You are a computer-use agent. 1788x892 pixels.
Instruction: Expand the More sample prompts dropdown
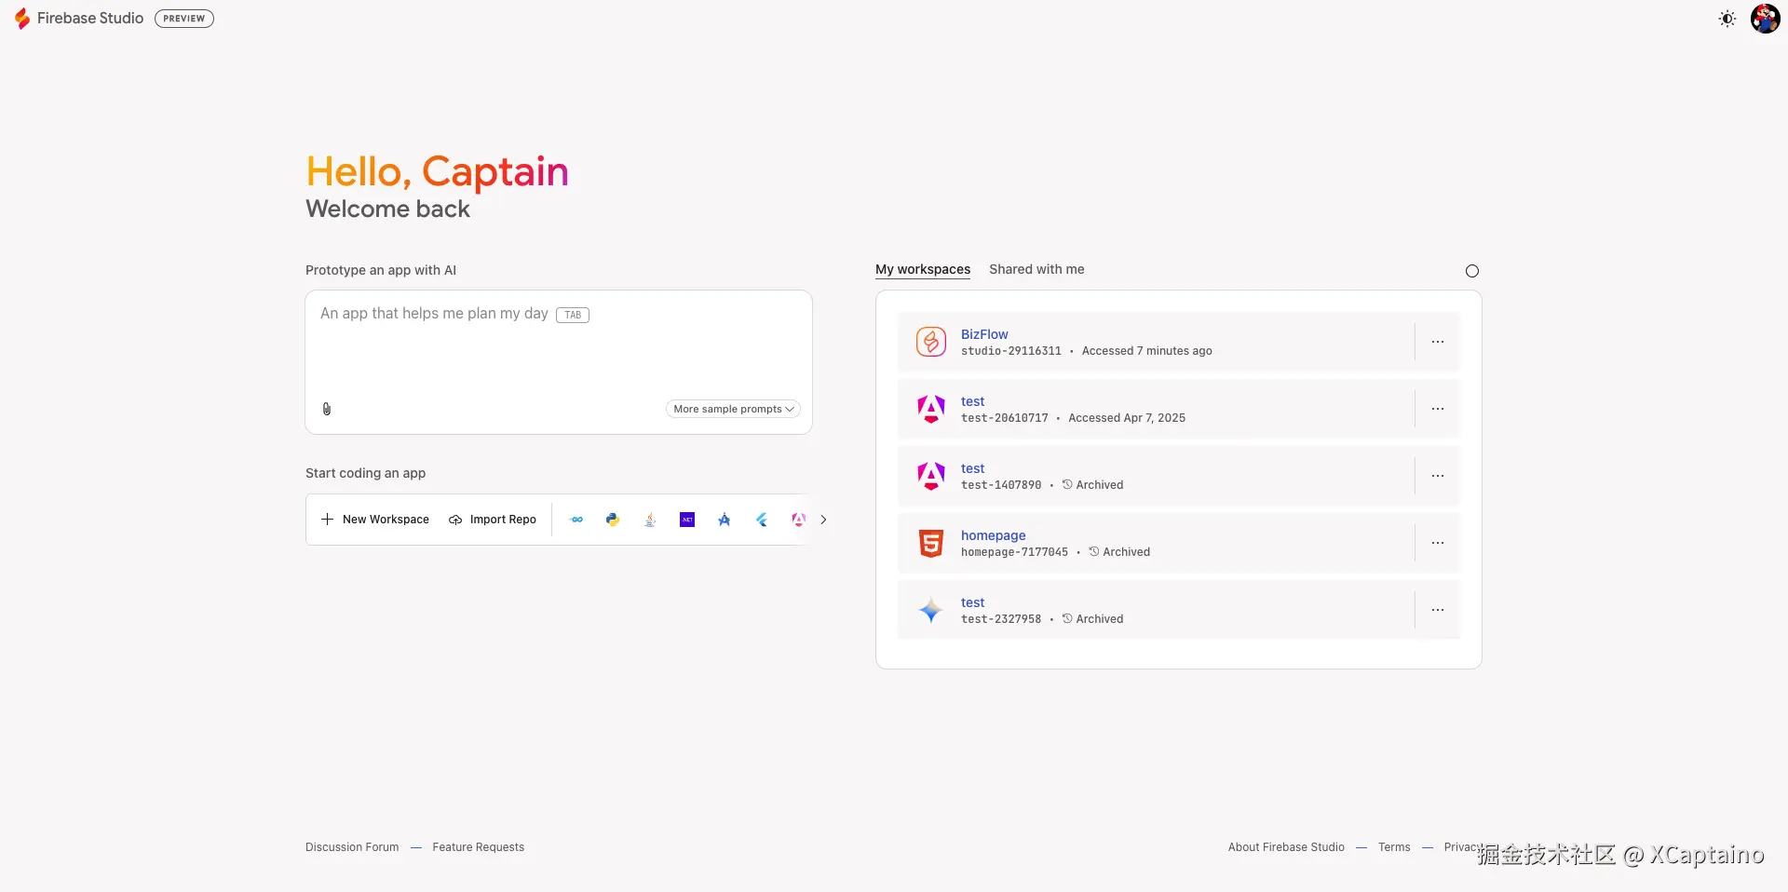[x=733, y=409]
